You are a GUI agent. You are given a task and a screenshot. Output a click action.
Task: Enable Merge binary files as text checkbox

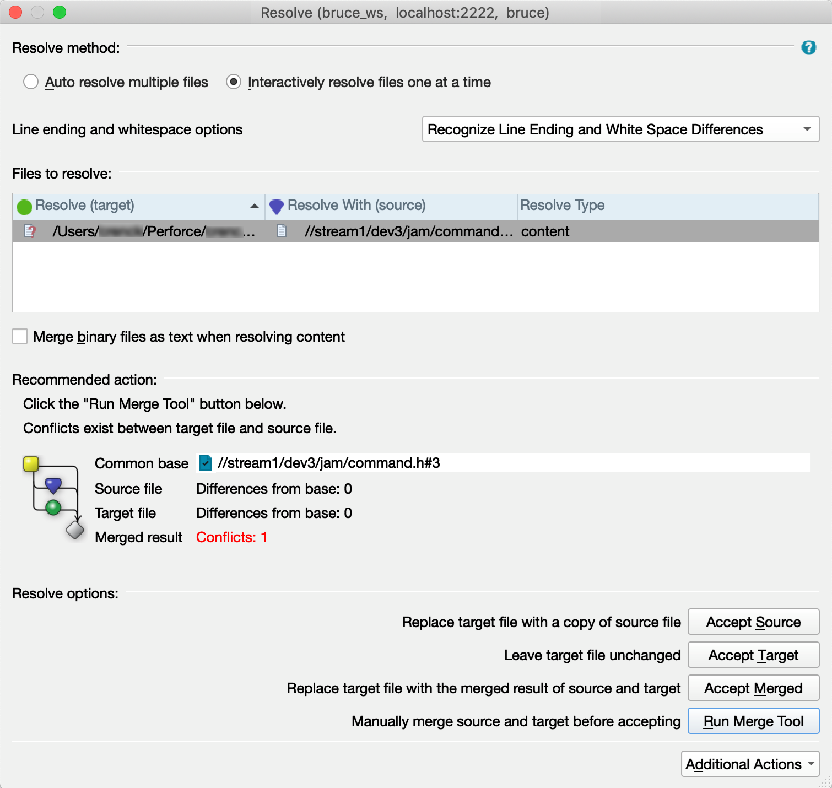pyautogui.click(x=20, y=337)
